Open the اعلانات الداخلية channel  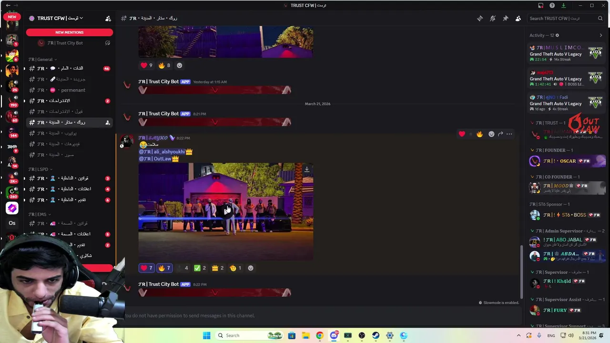[x=70, y=189]
